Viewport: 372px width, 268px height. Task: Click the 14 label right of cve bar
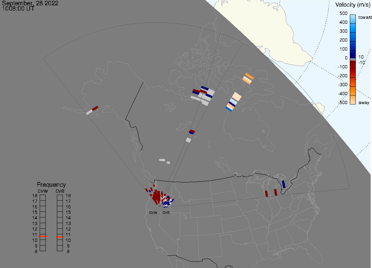[x=68, y=218]
